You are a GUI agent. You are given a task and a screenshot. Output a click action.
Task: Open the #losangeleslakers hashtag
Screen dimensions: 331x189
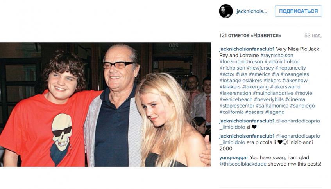click(241, 81)
